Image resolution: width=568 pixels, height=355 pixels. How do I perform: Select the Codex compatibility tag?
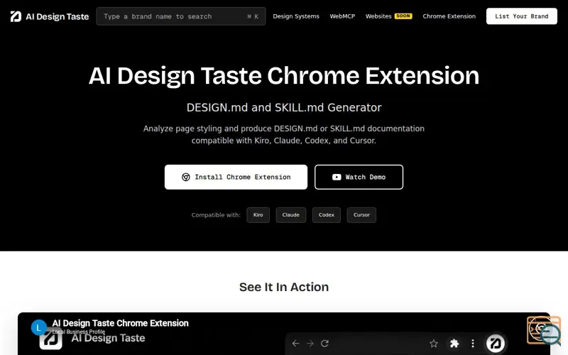[327, 215]
